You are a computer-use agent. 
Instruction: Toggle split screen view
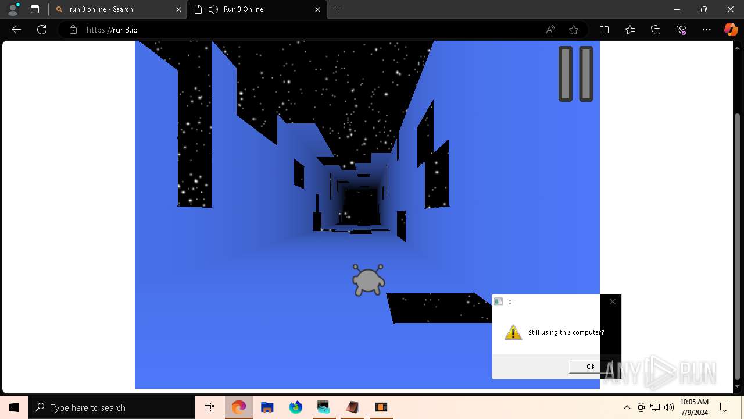[x=604, y=30]
